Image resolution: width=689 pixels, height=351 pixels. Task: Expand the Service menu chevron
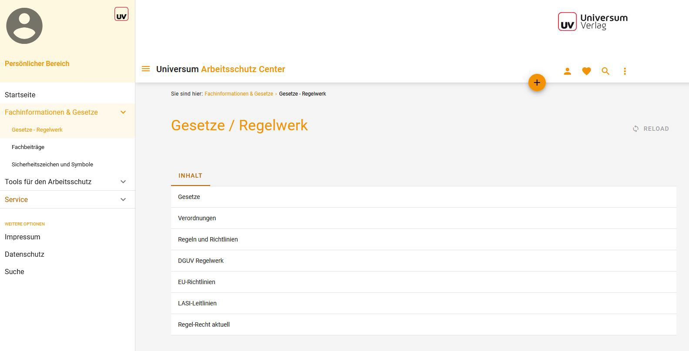pyautogui.click(x=123, y=199)
